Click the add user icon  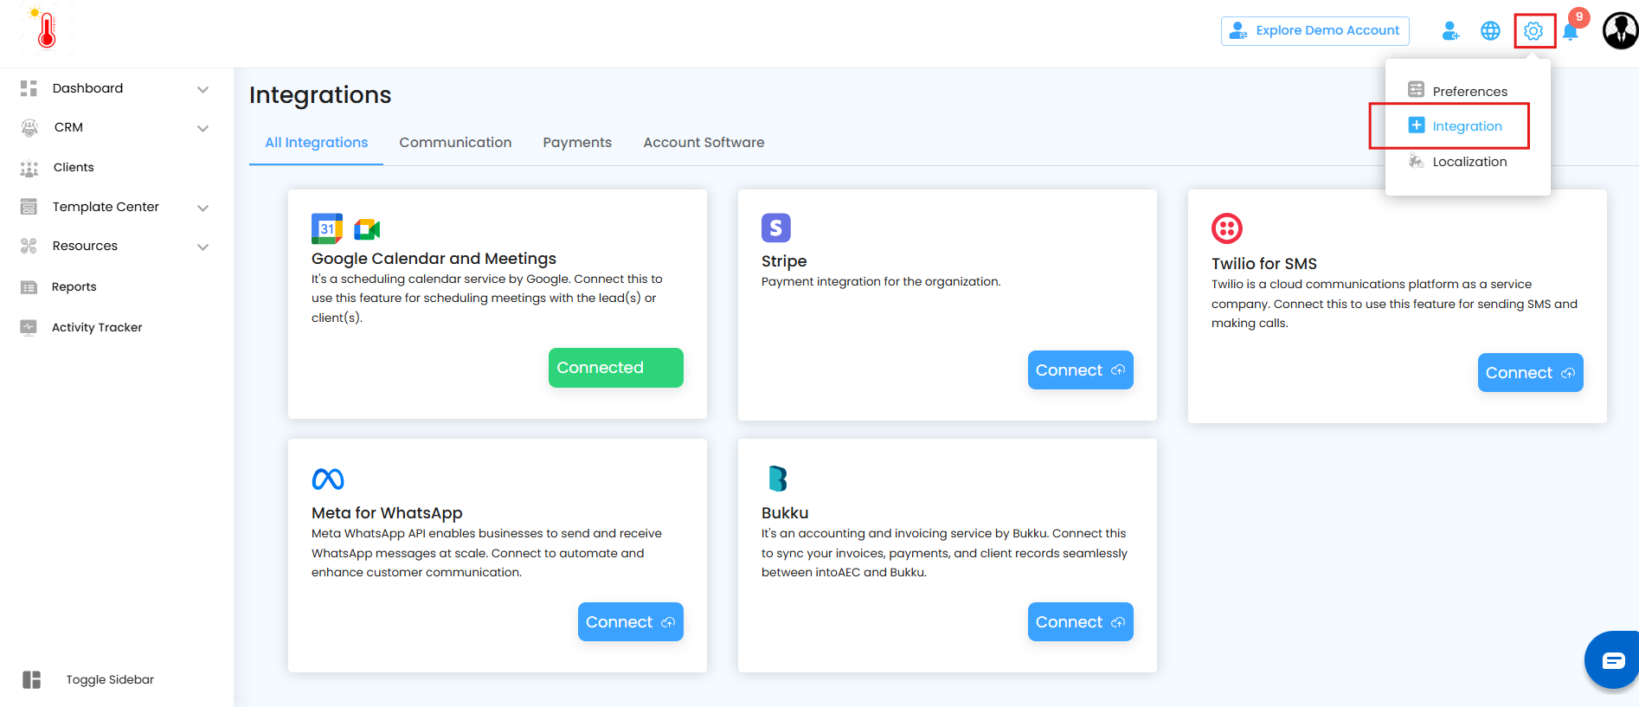point(1450,31)
